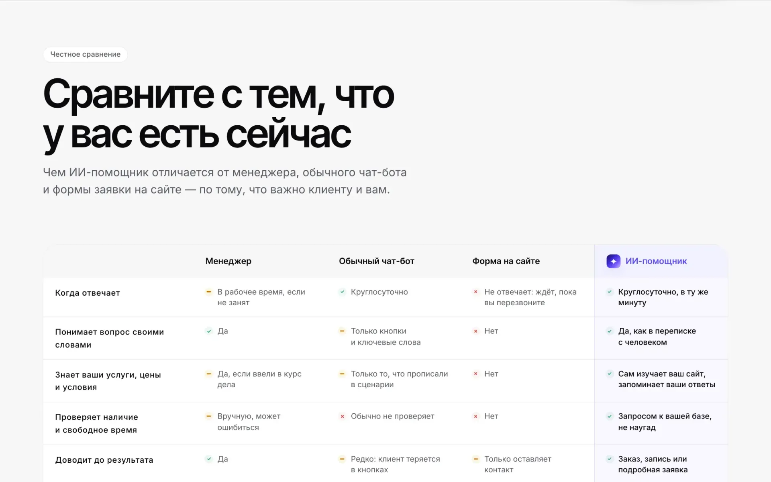The width and height of the screenshot is (771, 482).
Task: Click the red cross beside 'Не отвечает: ждёт, пока вы перезвоните'
Action: [x=475, y=292]
